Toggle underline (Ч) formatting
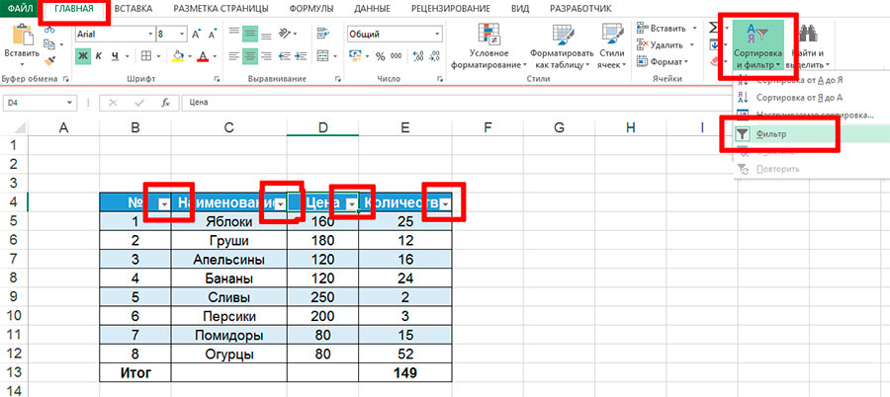This screenshot has height=397, width=890. click(x=116, y=55)
